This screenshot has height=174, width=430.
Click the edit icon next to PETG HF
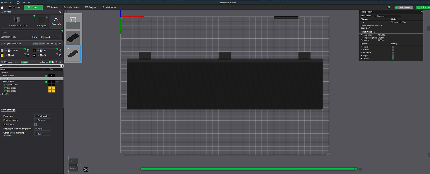click(x=28, y=50)
